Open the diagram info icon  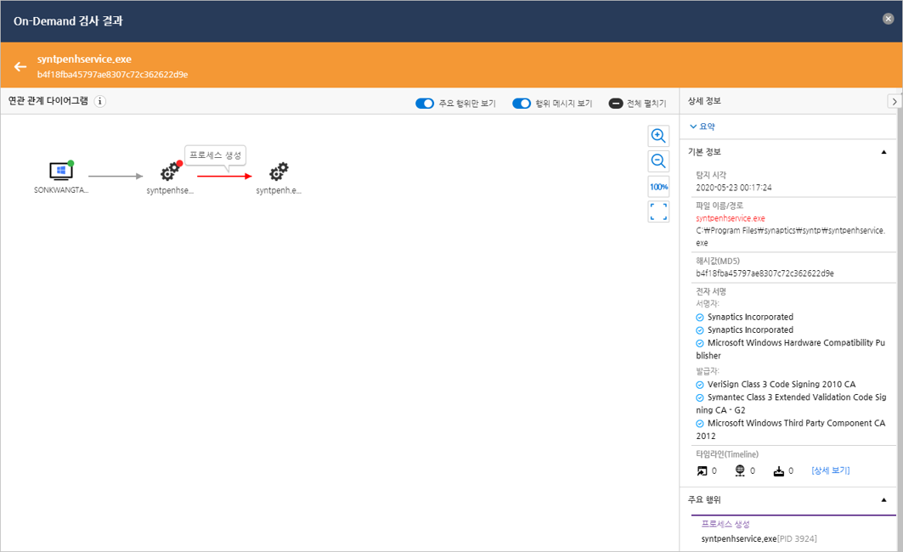tap(99, 101)
